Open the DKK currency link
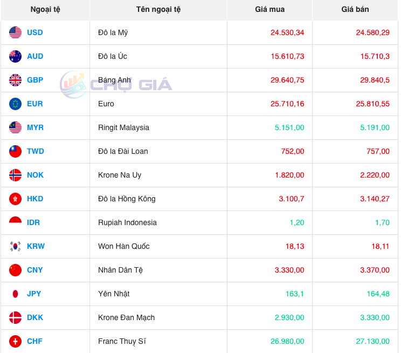 point(35,317)
